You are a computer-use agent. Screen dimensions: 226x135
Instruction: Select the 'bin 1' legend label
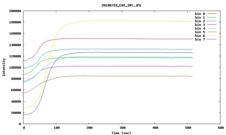coord(200,17)
